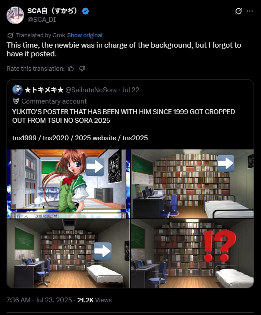Open Grok icon at top right
The height and width of the screenshot is (315, 261).
[238, 11]
